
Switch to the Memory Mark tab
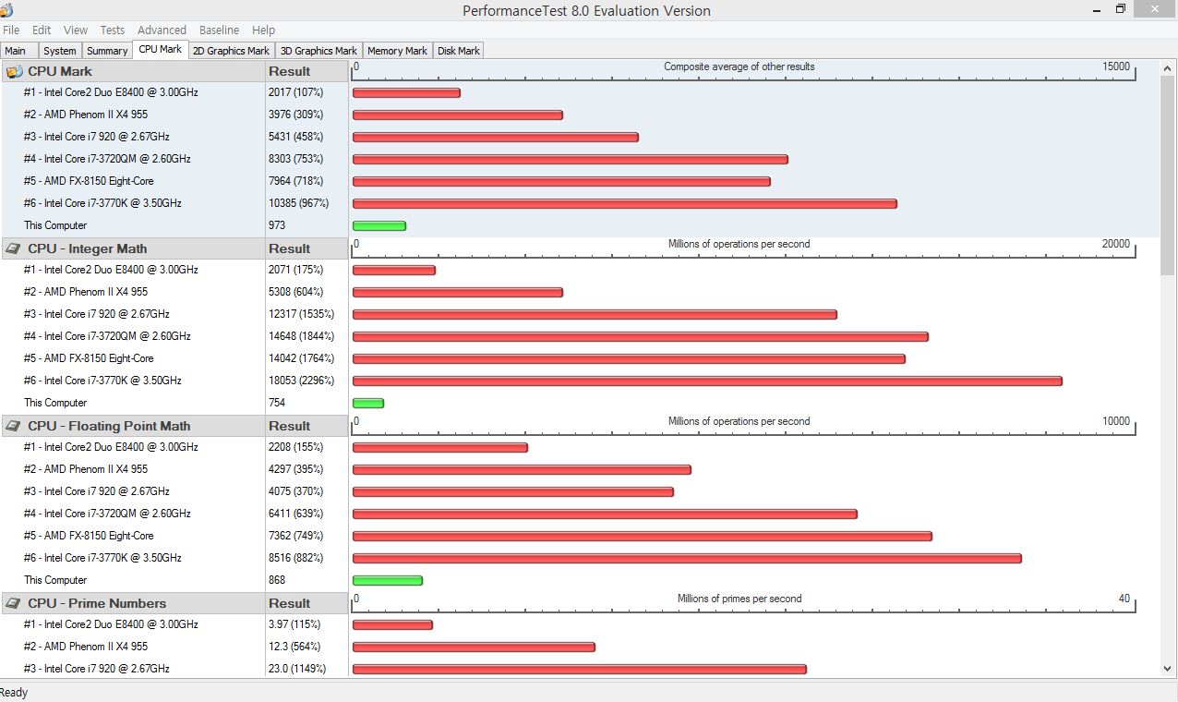397,51
